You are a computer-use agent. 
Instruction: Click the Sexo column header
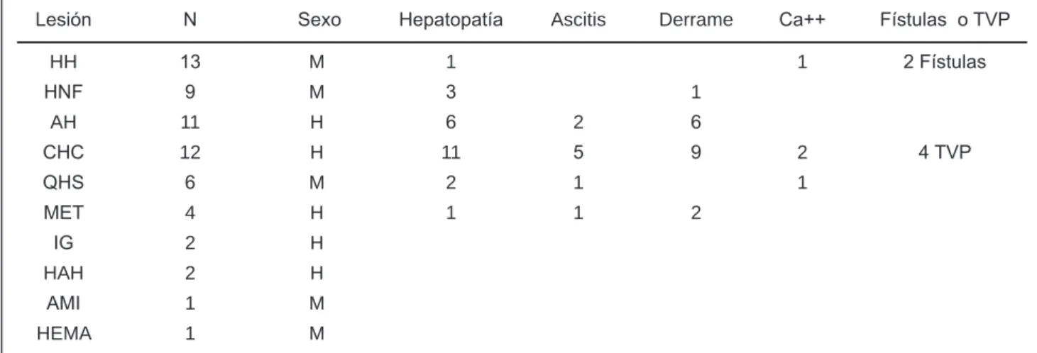(x=318, y=21)
